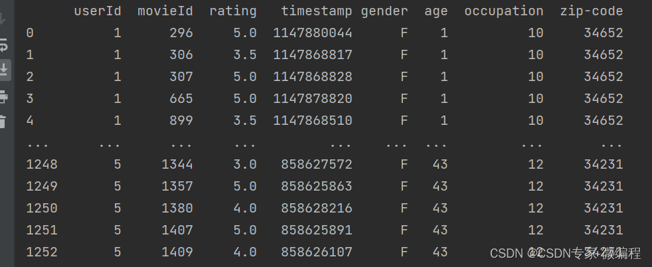652x267 pixels.
Task: Click movieId value 899
Action: click(x=181, y=121)
